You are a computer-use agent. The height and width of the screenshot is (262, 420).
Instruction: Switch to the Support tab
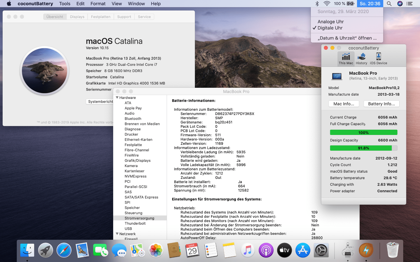coord(124,17)
